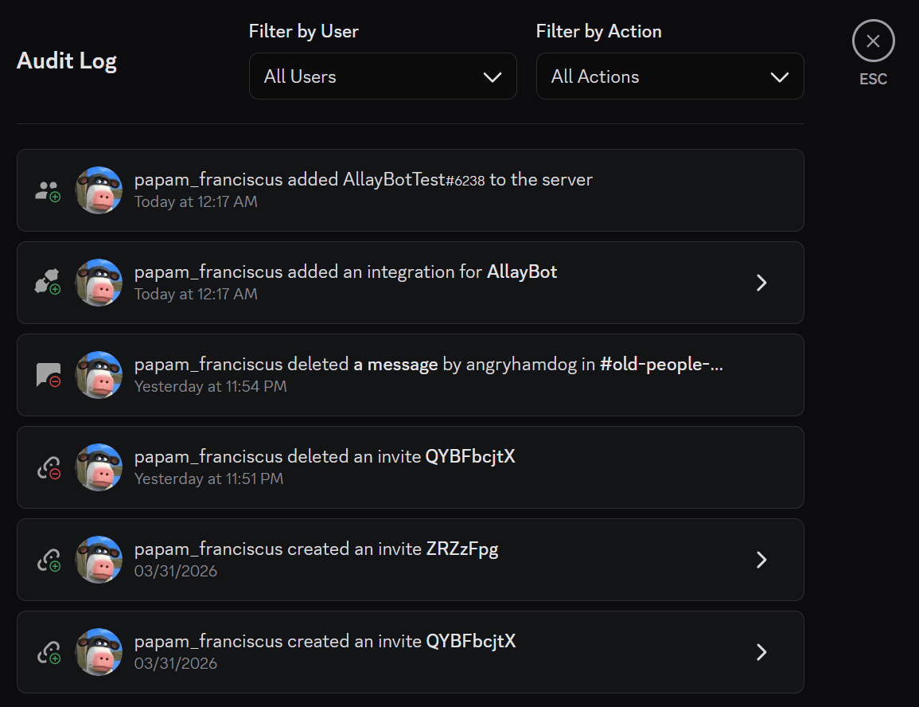Click the invite-created icon for ZRZzFpg

[48, 561]
